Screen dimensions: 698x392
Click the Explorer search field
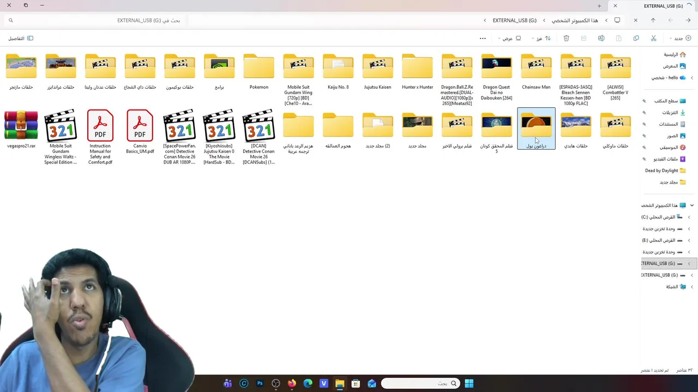[x=94, y=20]
